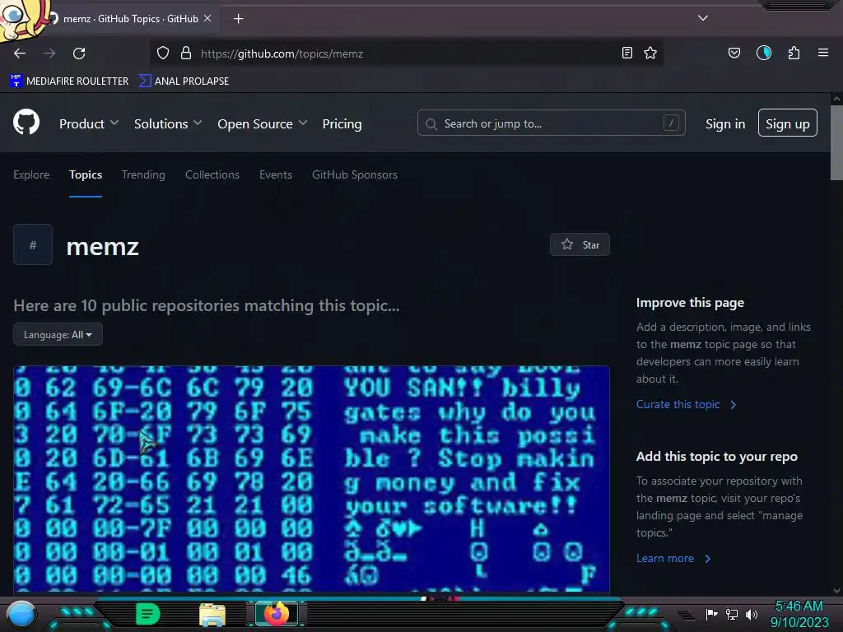The width and height of the screenshot is (843, 632).
Task: Click the github.com/topics/memz address bar
Action: point(408,53)
